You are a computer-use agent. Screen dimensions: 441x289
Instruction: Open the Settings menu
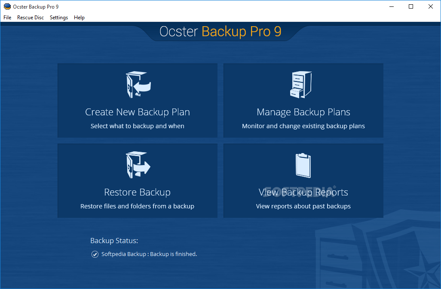59,18
